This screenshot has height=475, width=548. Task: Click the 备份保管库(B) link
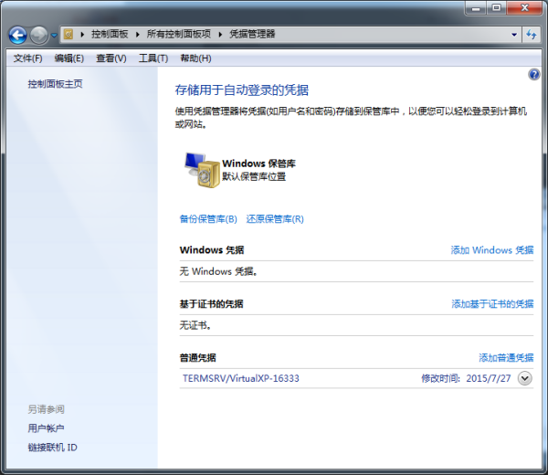tap(208, 219)
